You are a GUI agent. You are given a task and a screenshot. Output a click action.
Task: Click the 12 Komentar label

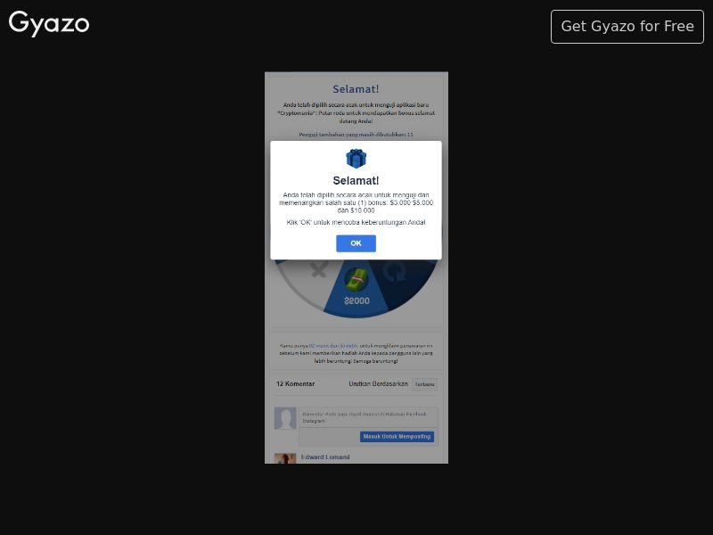[296, 384]
